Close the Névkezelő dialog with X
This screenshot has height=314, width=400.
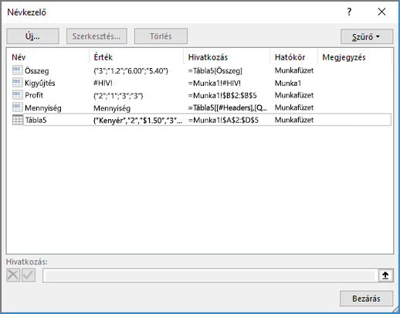point(381,12)
